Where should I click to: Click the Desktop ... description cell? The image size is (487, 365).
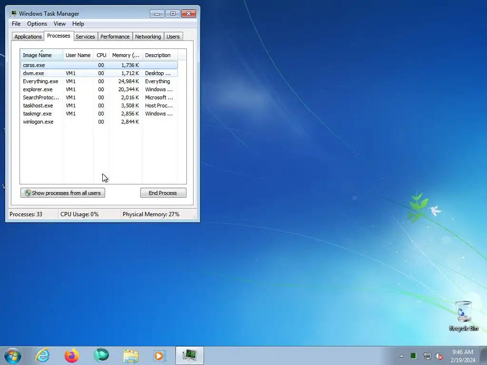pyautogui.click(x=158, y=73)
